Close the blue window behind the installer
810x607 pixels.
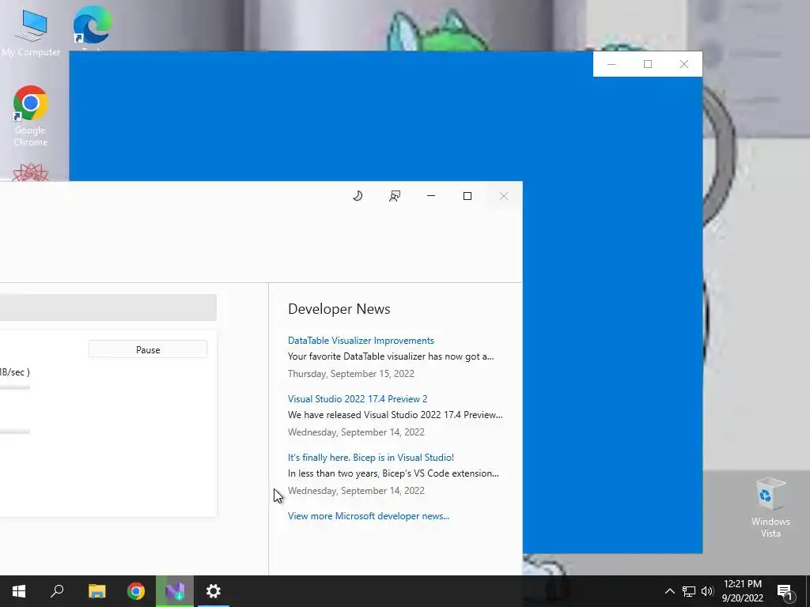(x=684, y=64)
